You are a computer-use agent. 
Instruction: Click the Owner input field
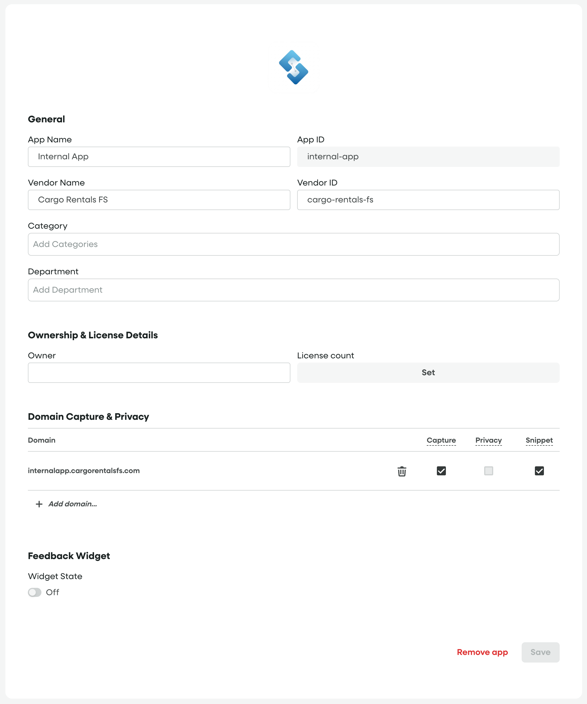point(159,372)
